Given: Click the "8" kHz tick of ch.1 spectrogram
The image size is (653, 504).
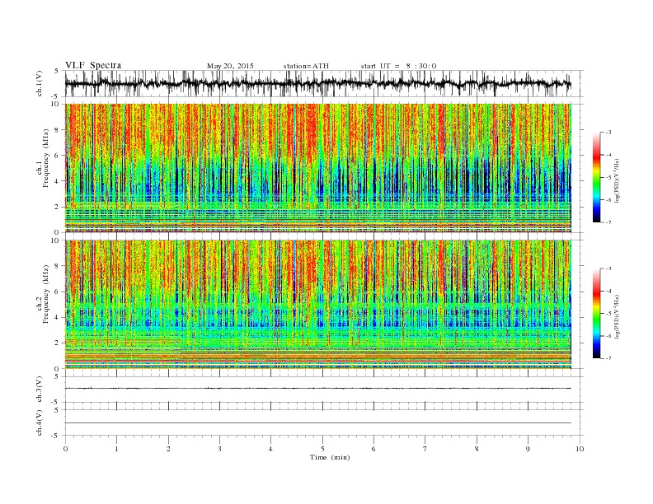Looking at the screenshot, I should pyautogui.click(x=58, y=130).
